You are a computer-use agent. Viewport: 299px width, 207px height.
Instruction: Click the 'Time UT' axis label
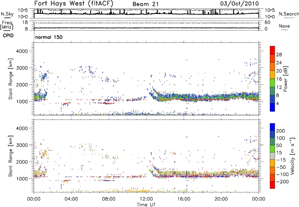[146, 205]
